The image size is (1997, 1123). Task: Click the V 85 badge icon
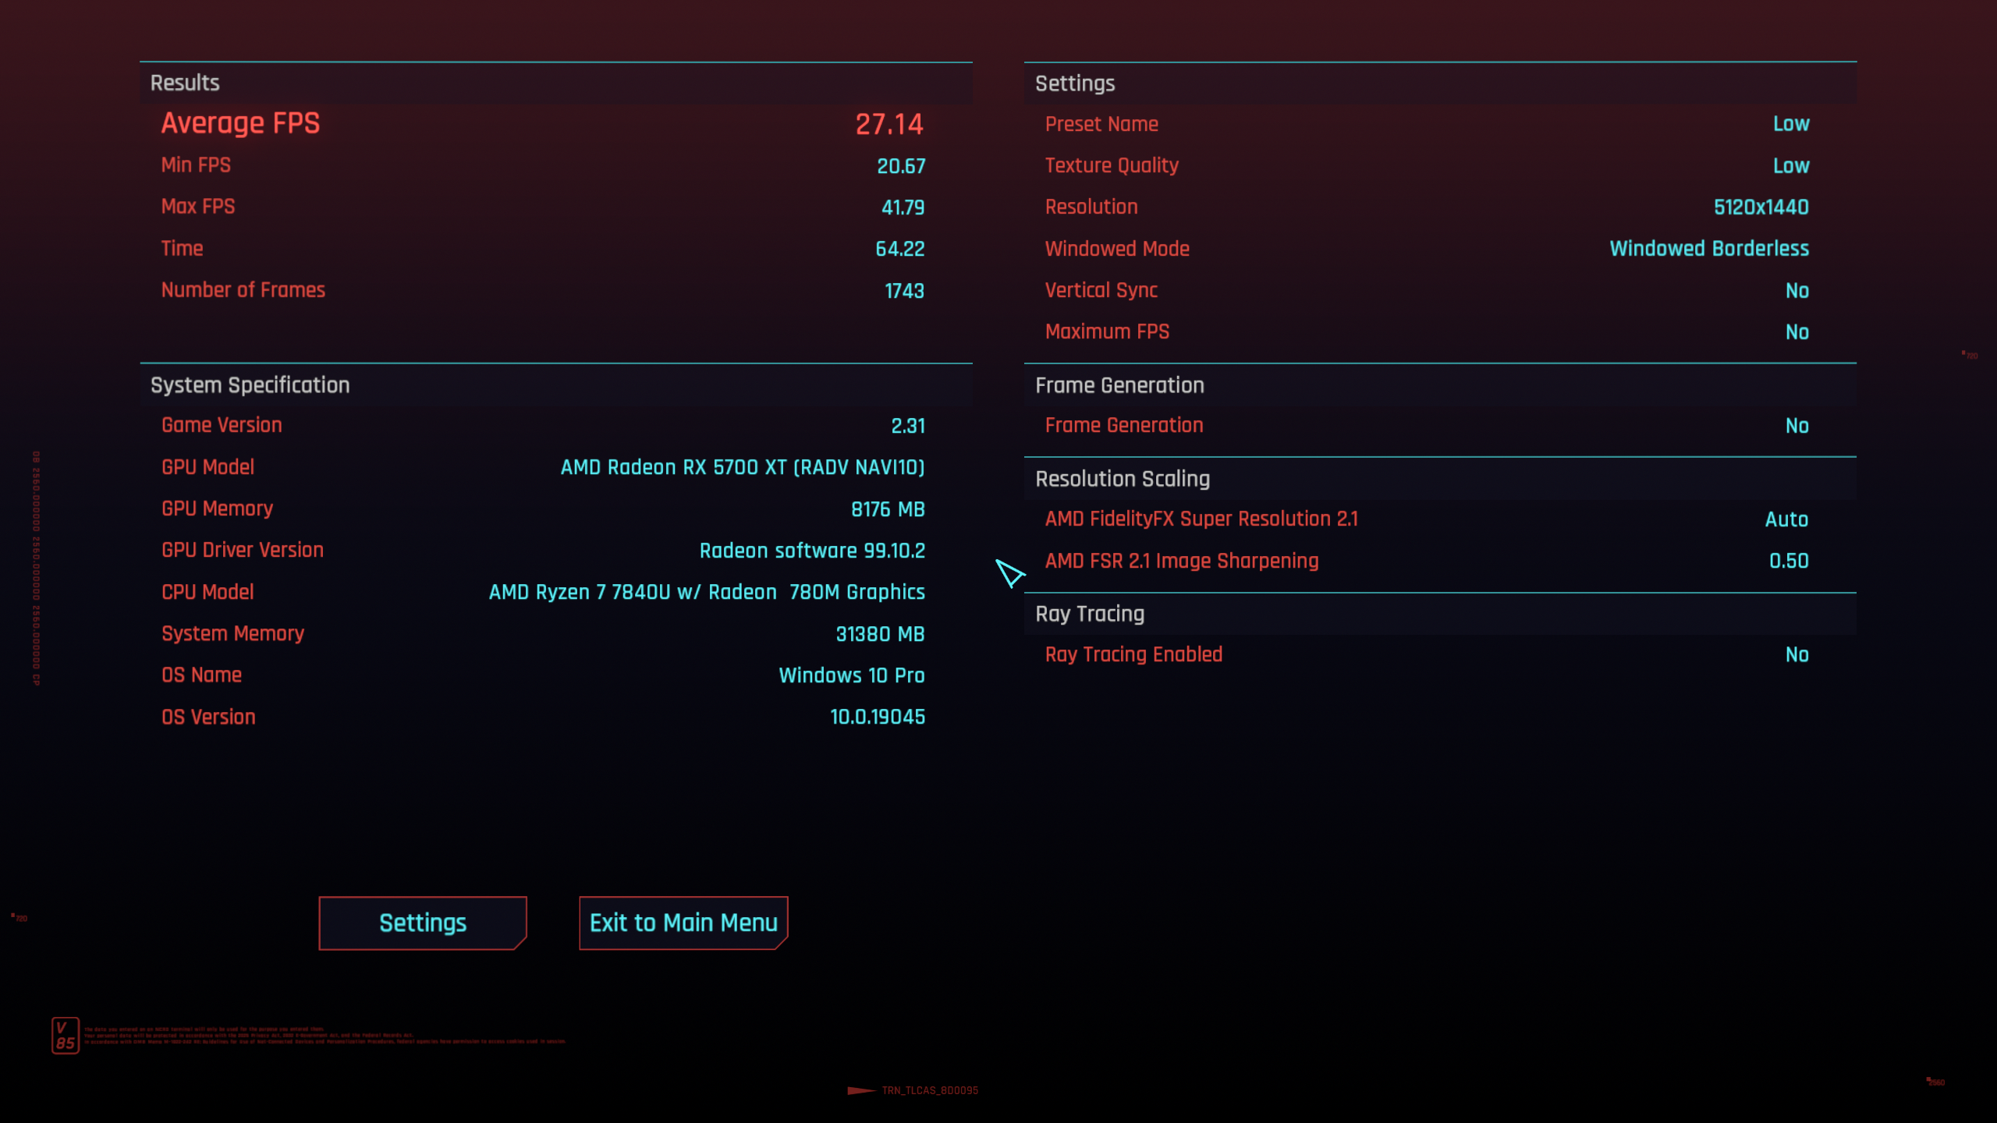click(x=66, y=1036)
